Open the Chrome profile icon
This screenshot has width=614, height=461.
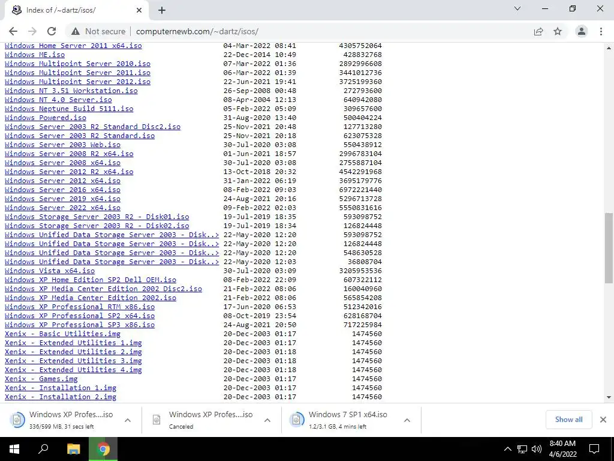click(582, 31)
